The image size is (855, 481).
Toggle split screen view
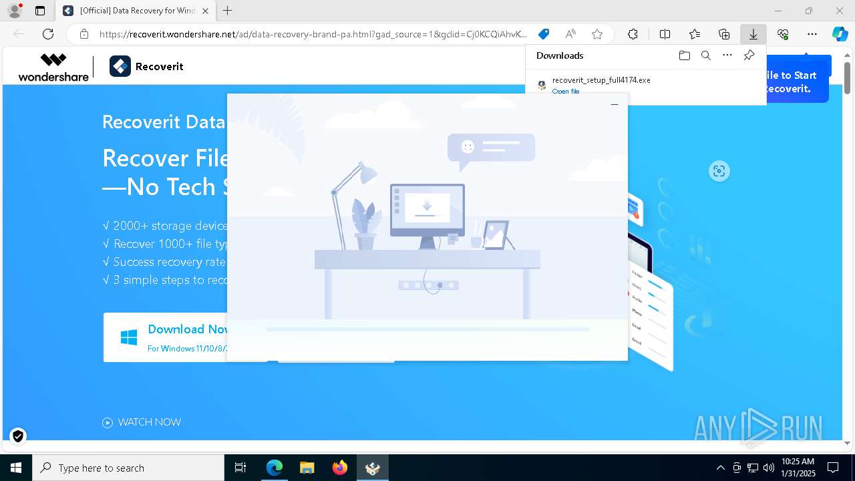[665, 34]
